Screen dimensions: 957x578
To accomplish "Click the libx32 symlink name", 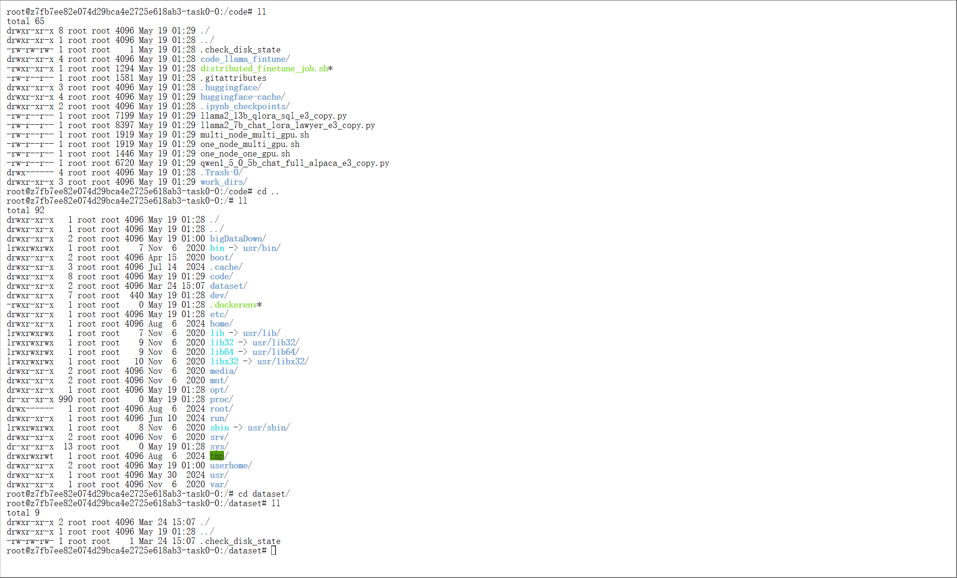I will tap(224, 362).
